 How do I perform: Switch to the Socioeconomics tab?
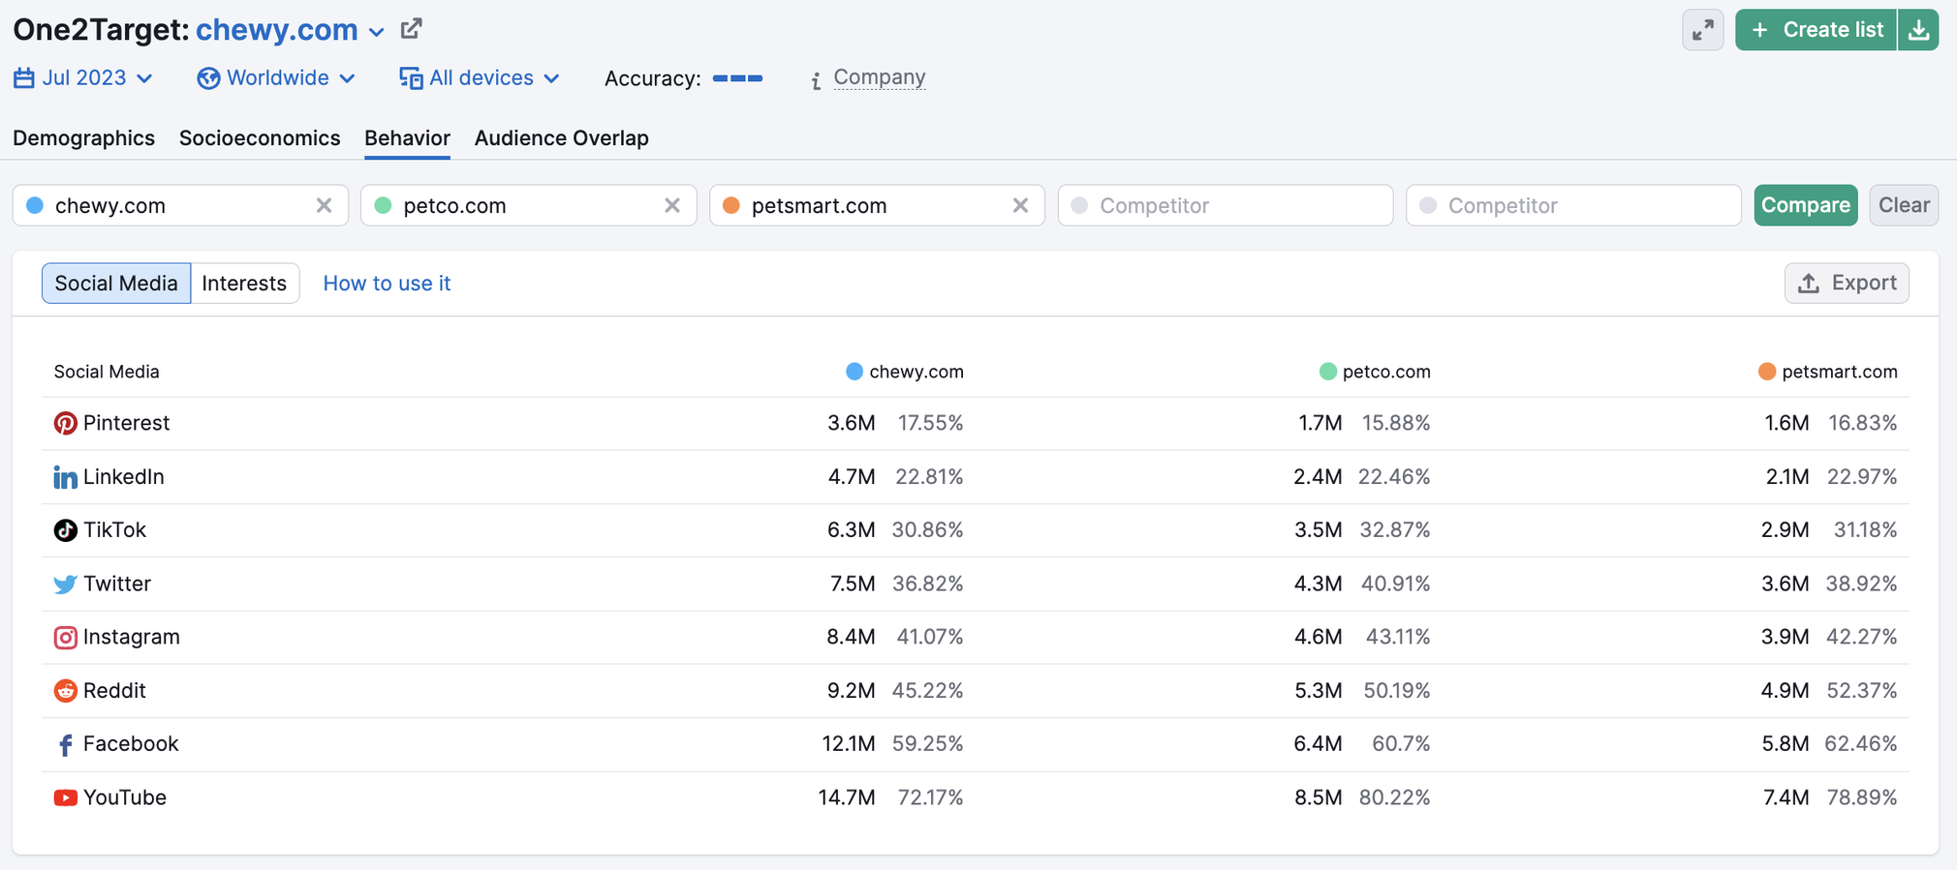pyautogui.click(x=260, y=138)
